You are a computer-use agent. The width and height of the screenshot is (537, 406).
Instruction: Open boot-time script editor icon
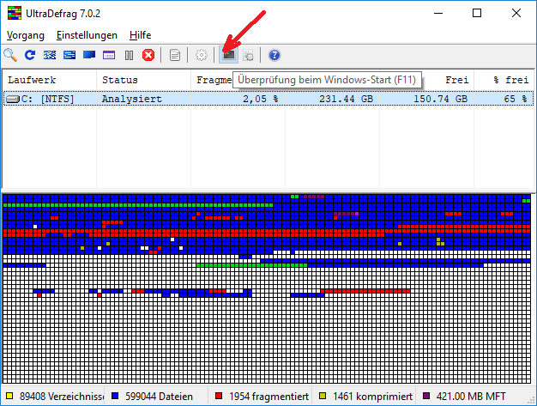(248, 55)
